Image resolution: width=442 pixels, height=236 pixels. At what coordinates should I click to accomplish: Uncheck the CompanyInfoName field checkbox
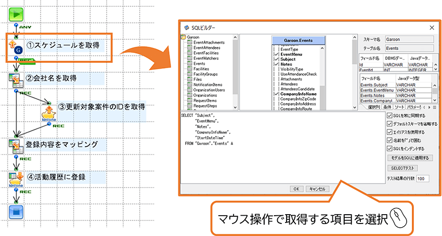tap(276, 94)
